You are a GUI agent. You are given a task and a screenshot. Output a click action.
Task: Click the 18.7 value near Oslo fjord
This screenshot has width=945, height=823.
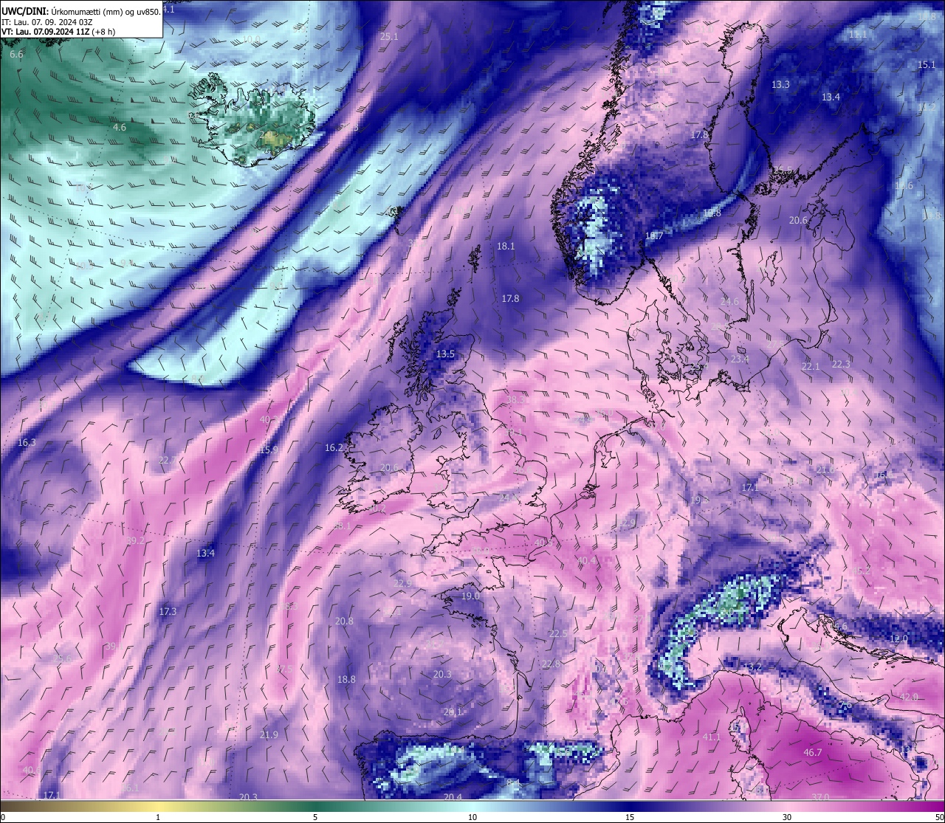click(x=654, y=235)
